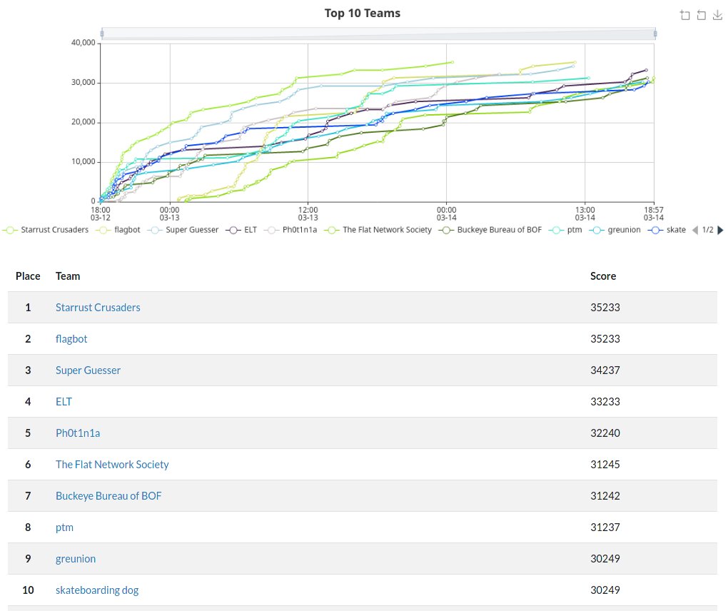The width and height of the screenshot is (728, 611).
Task: Click score 33233 in ELT row
Action: 605,402
